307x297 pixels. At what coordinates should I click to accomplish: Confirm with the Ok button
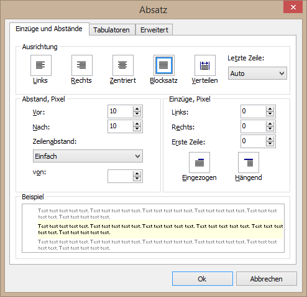pyautogui.click(x=203, y=279)
